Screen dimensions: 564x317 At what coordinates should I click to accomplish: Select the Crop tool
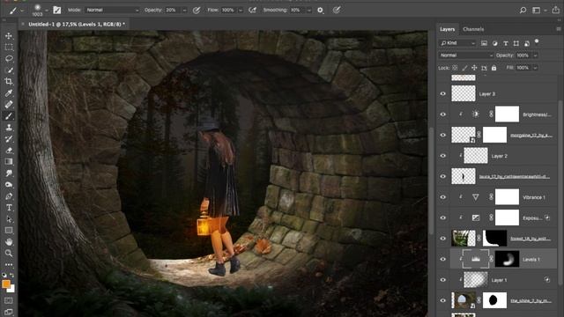click(x=9, y=82)
